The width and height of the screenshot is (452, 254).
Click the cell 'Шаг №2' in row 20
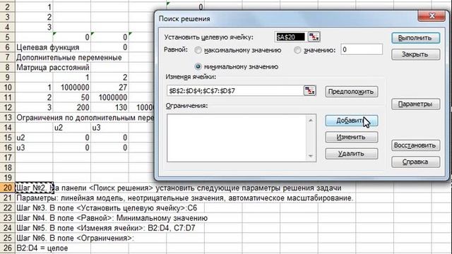(x=34, y=188)
